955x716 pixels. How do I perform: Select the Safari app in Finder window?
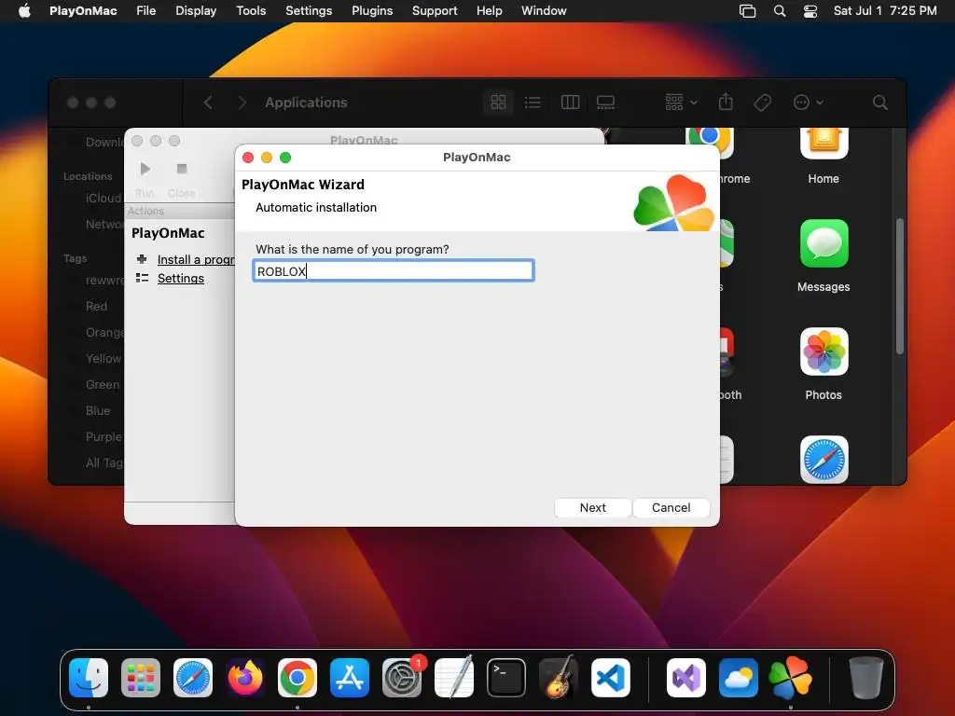(824, 460)
